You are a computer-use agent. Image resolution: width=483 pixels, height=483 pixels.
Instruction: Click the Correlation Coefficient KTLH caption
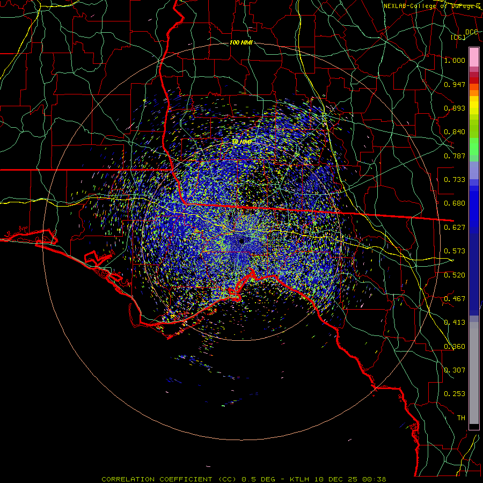tap(244, 479)
